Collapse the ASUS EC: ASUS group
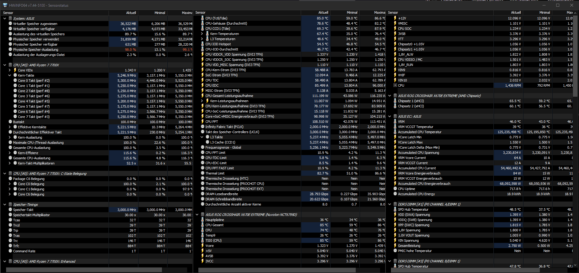Screen dimensions: 579x273 [390, 116]
